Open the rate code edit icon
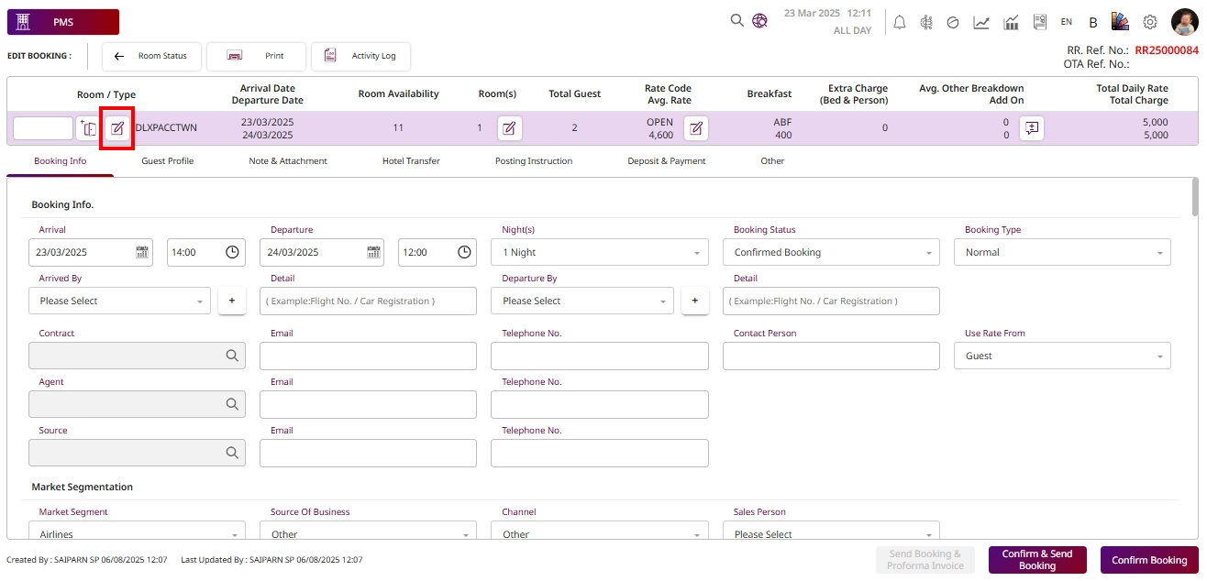Image resolution: width=1207 pixels, height=581 pixels. (696, 128)
